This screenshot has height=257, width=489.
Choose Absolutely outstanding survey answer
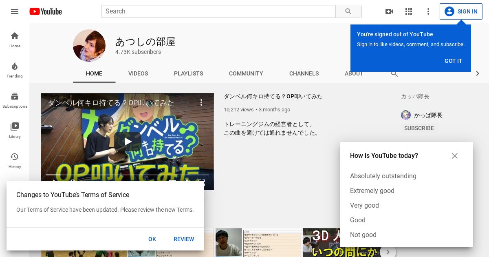[x=383, y=176]
